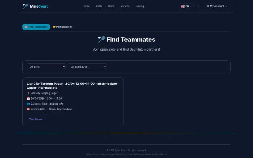Click the handshake icon on Participations tab
Image resolution: width=253 pixels, height=158 pixels.
point(54,27)
